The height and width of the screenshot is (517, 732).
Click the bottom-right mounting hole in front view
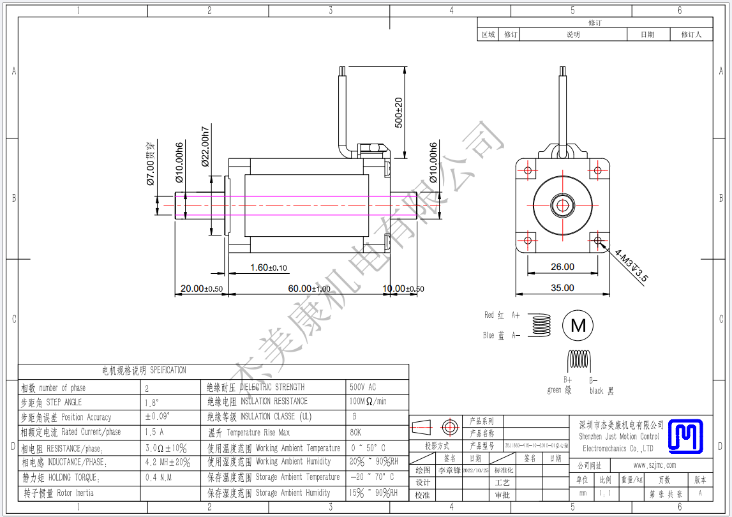coord(598,241)
